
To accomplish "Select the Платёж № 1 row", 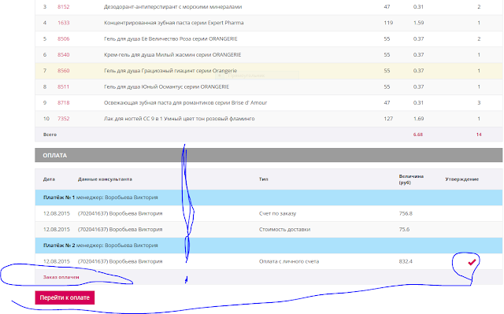I will [269, 198].
